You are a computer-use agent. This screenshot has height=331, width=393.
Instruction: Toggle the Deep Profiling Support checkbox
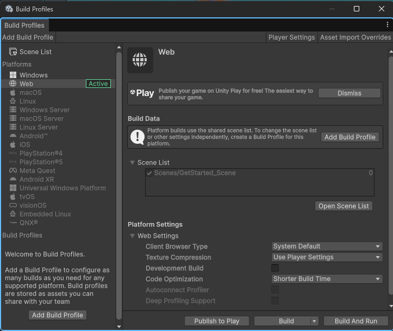[275, 301]
